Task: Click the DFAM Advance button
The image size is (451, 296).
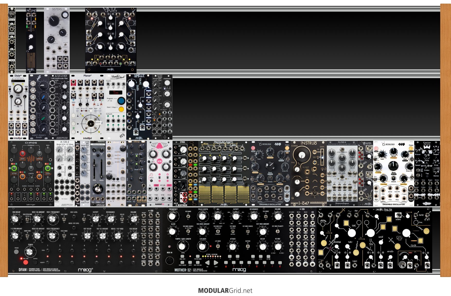Action: click(x=35, y=262)
